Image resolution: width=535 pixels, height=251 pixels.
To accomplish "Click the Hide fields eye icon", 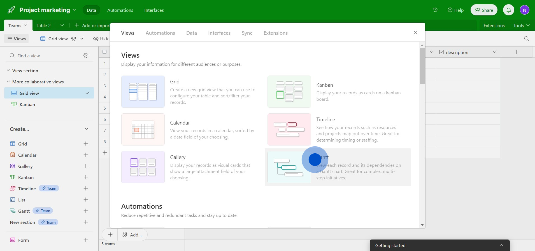I will (96, 39).
